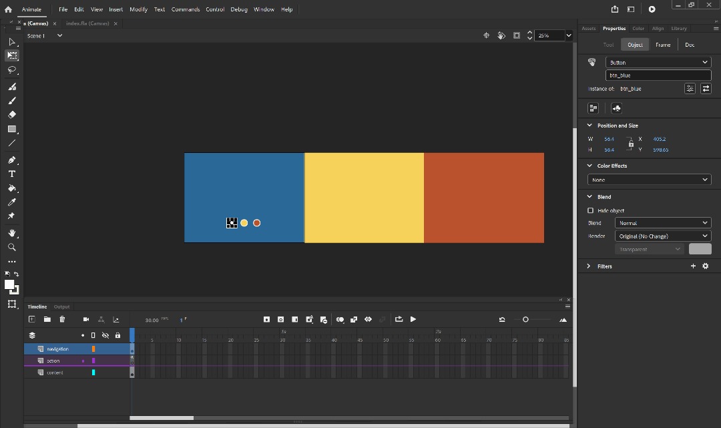This screenshot has height=428, width=721.
Task: Select the Text tool
Action: click(12, 174)
